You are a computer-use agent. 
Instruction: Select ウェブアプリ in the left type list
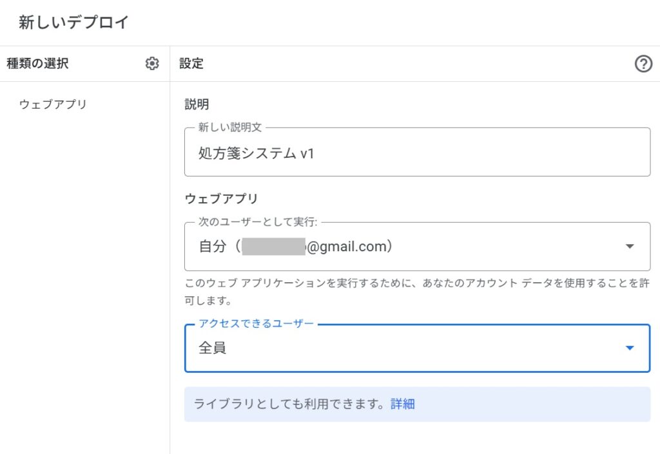tap(53, 104)
